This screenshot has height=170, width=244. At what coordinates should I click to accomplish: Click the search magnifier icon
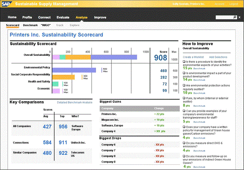(235, 17)
